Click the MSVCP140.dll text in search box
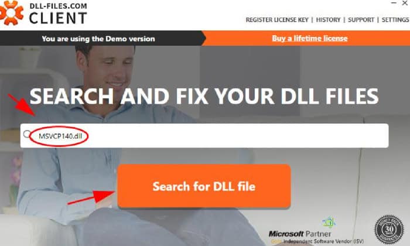The width and height of the screenshot is (410, 246). coord(60,136)
